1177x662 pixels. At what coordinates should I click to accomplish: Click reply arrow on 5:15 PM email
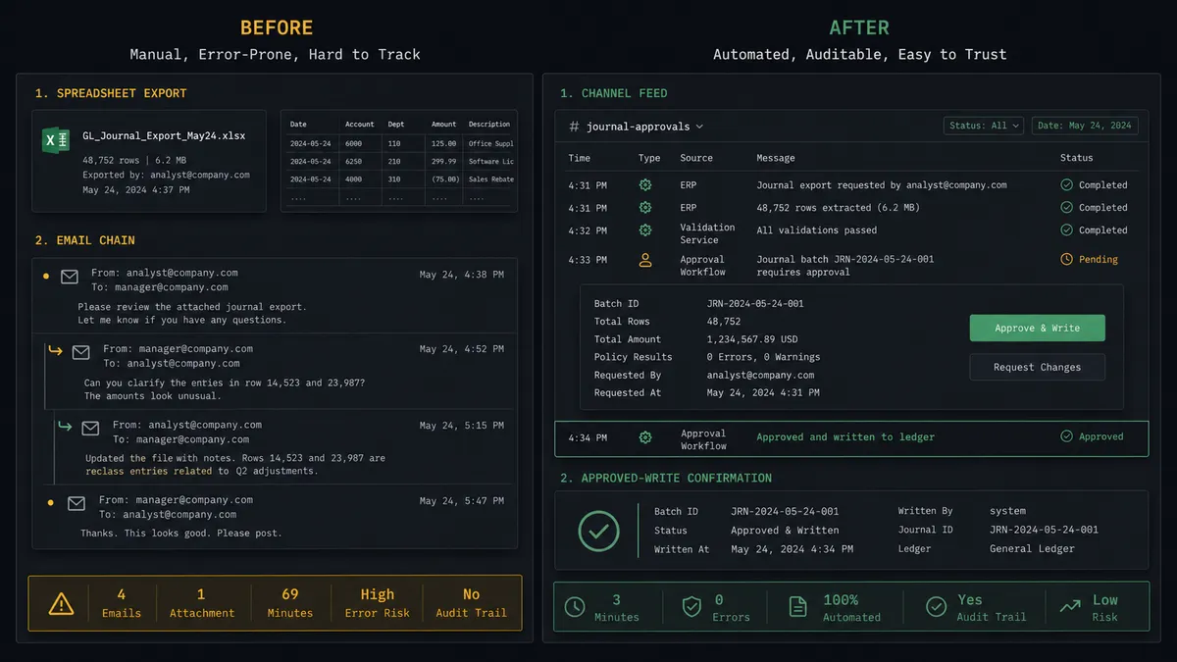pyautogui.click(x=66, y=426)
